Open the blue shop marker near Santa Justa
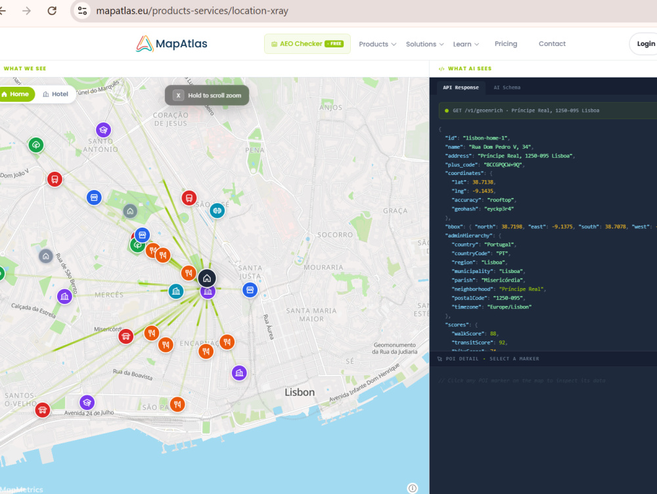The width and height of the screenshot is (657, 494). [250, 290]
